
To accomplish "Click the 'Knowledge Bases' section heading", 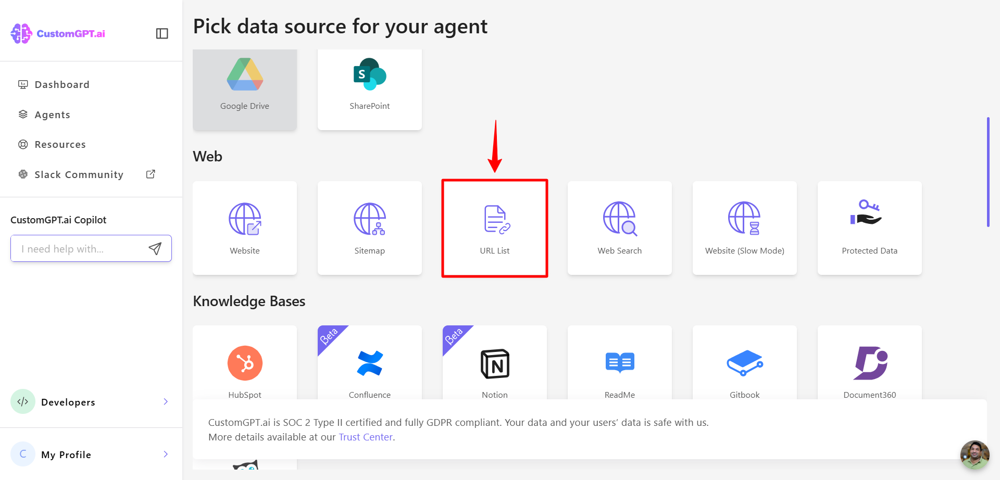I will [x=249, y=301].
